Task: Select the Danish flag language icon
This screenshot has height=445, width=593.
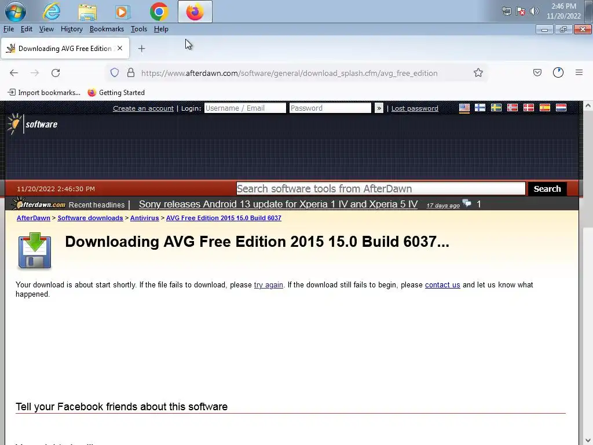Action: pyautogui.click(x=528, y=108)
